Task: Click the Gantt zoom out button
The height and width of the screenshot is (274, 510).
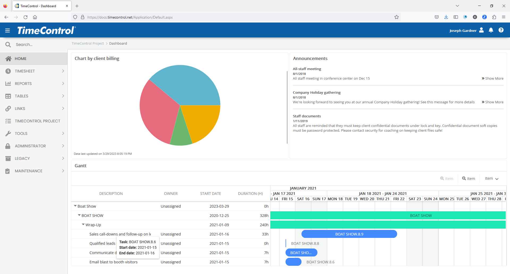Action: (x=469, y=179)
